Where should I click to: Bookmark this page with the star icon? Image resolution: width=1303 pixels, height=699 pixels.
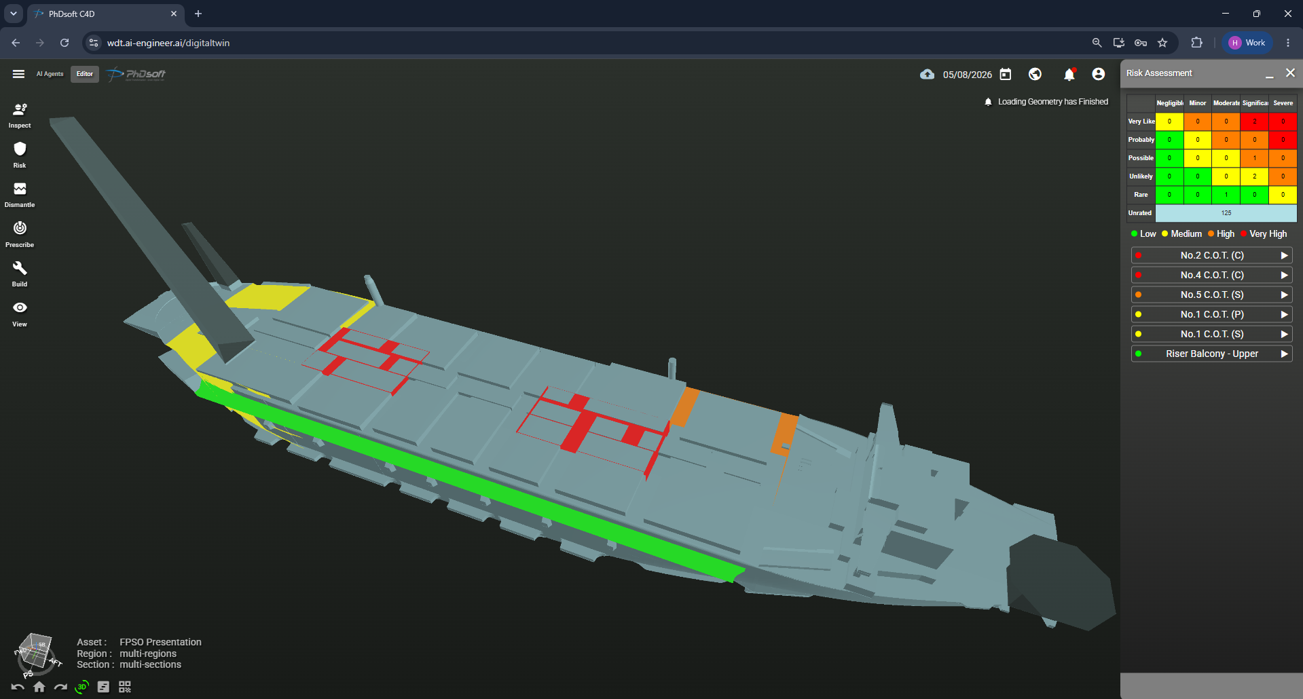point(1162,43)
